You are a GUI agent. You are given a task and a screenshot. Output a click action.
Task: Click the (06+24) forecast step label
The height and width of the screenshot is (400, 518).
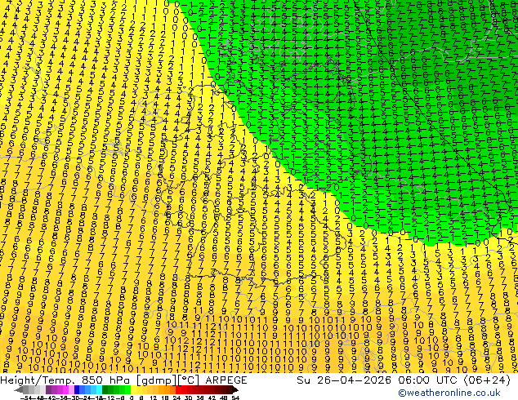pos(487,380)
